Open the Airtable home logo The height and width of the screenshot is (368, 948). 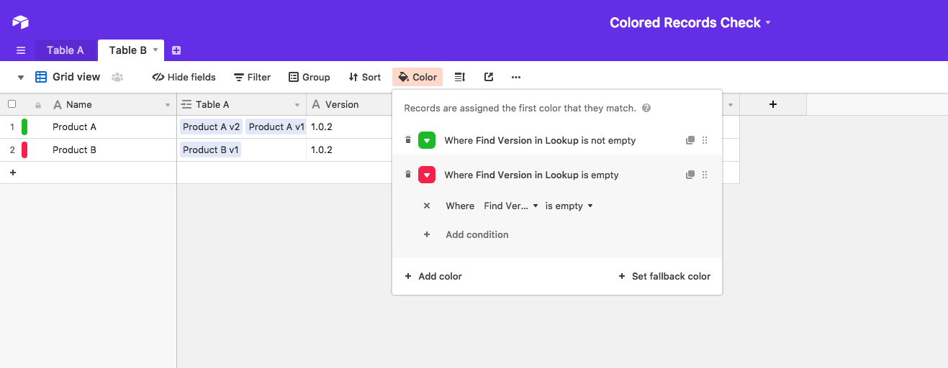click(x=20, y=22)
